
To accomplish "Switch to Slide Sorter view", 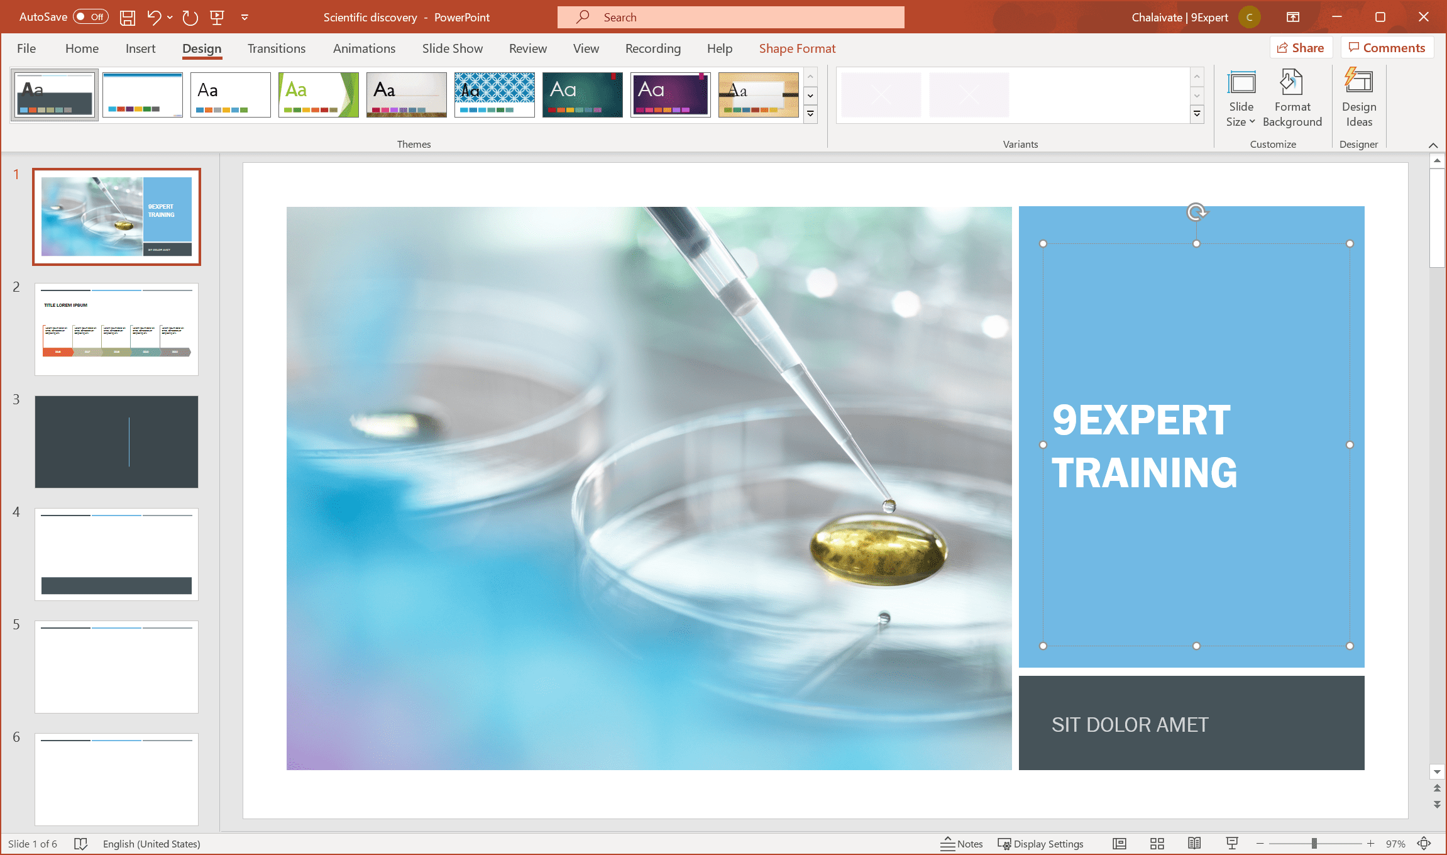I will coord(1157,844).
